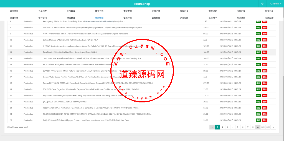Open 理财管理 from the navigation
This screenshot has height=141, width=284.
128,11
